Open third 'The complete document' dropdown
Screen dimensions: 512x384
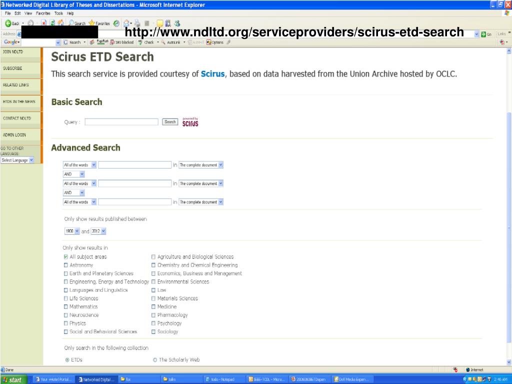pyautogui.click(x=201, y=202)
